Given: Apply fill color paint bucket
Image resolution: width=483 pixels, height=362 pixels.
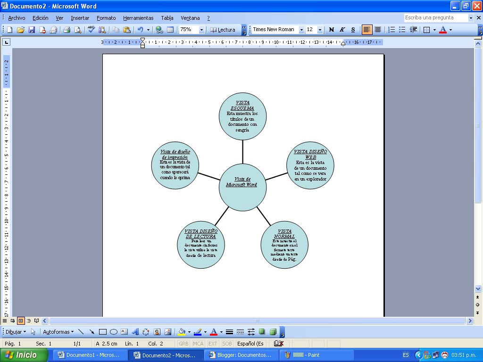Looking at the screenshot, I should [182, 332].
